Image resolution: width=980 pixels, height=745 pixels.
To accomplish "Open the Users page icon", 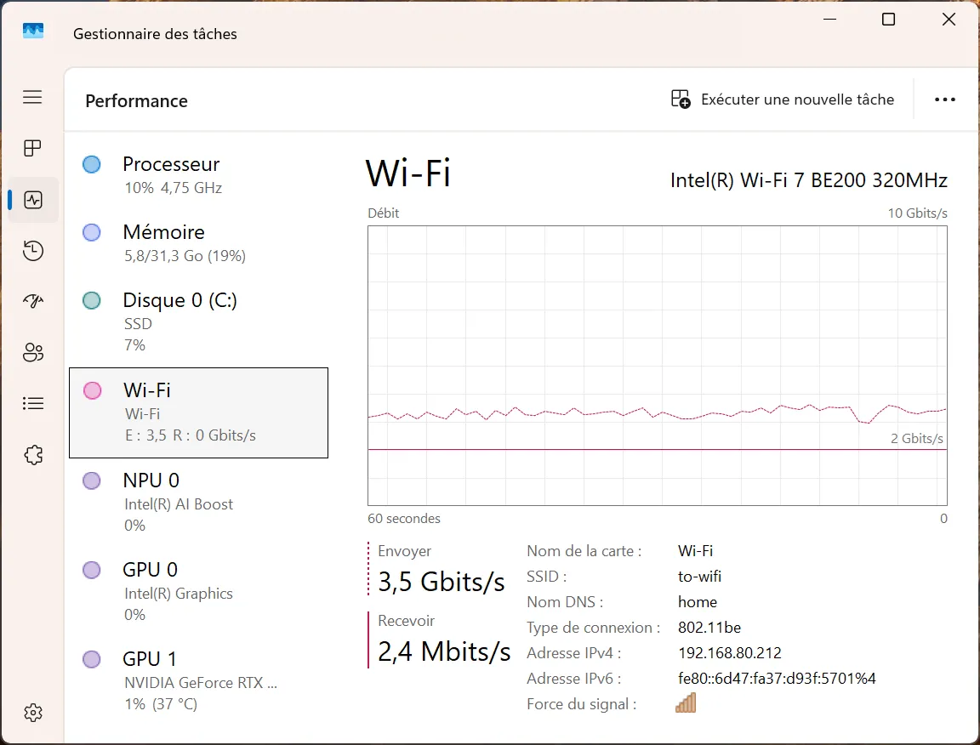I will (x=32, y=352).
